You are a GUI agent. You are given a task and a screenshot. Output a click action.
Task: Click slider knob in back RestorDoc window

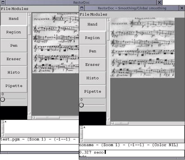coord(3,99)
